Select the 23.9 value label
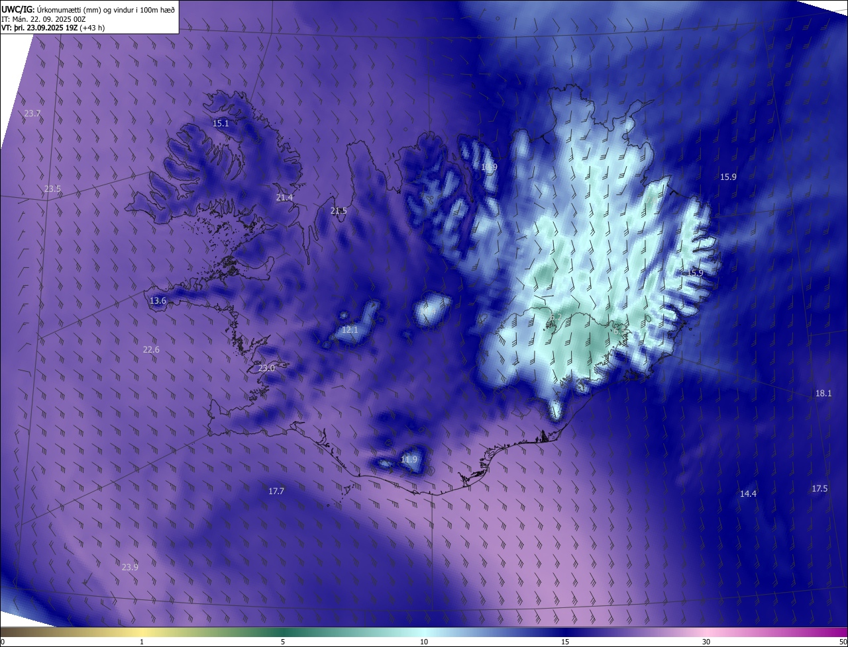 (130, 568)
